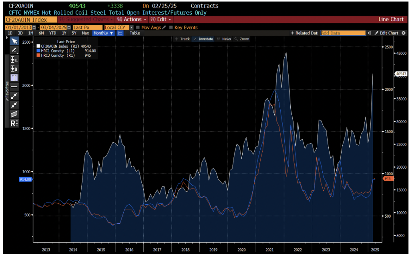Click the Edit Chart button
This screenshot has height=254, width=410.
387,33
